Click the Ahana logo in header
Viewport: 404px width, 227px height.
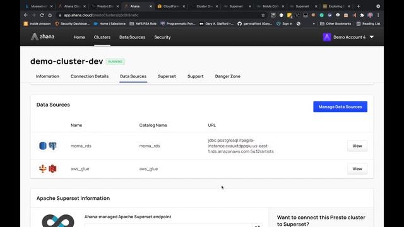click(x=42, y=37)
